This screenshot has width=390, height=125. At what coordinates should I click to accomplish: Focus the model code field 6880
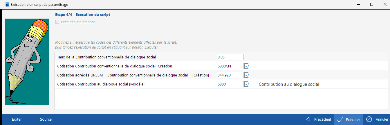tap(230, 84)
